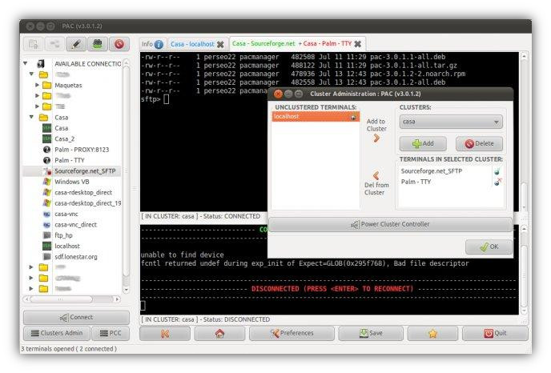Click Add in the Clusters section
This screenshot has height=373, width=551.
pyautogui.click(x=423, y=143)
